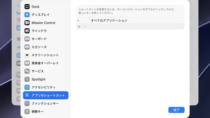The width and height of the screenshot is (210, 118).
Task: Click the アクセシビリティ icon
Action: (x=27, y=87)
